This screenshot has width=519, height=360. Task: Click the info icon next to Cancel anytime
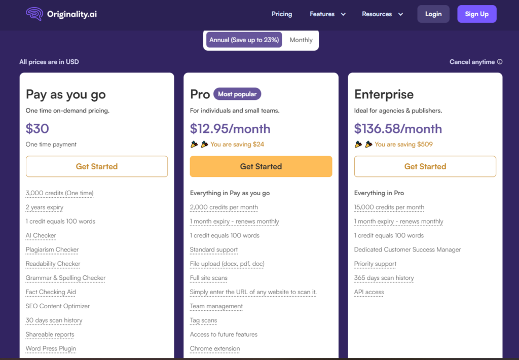(x=500, y=61)
